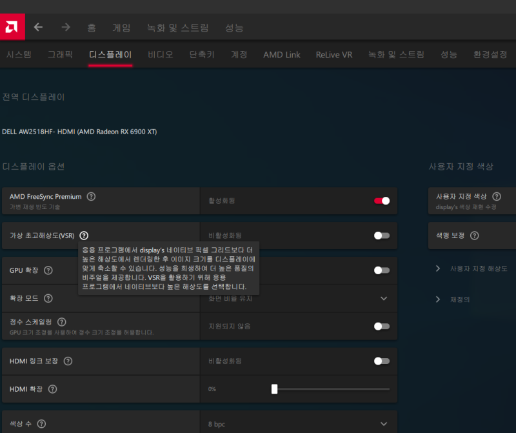Click the 색상 수 help icon
Image resolution: width=516 pixels, height=433 pixels.
[41, 423]
